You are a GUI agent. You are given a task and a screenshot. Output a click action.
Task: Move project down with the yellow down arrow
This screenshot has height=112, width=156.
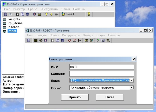pyautogui.click(x=51, y=14)
